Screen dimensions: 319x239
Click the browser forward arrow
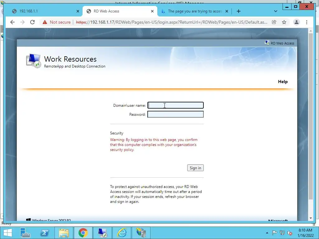click(22, 22)
